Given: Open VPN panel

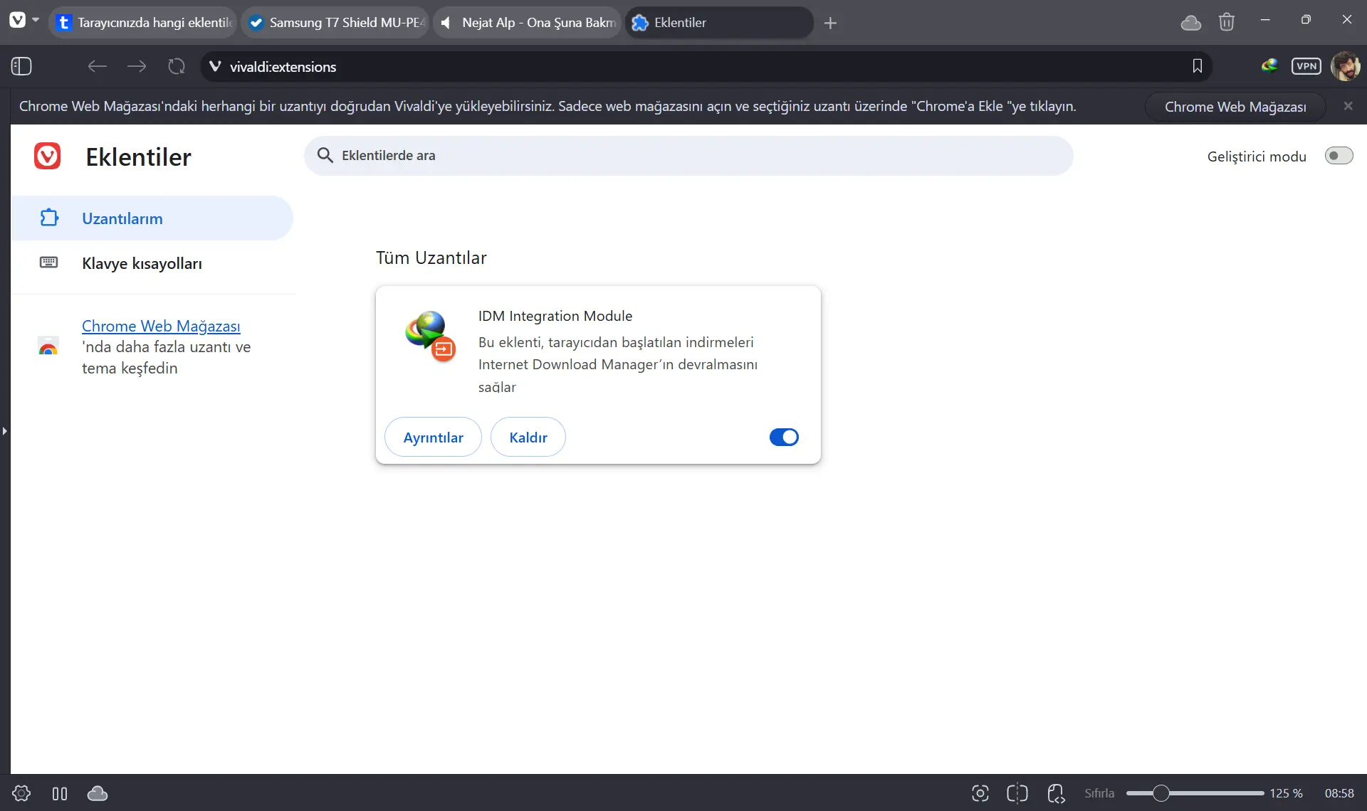Looking at the screenshot, I should click(x=1306, y=66).
